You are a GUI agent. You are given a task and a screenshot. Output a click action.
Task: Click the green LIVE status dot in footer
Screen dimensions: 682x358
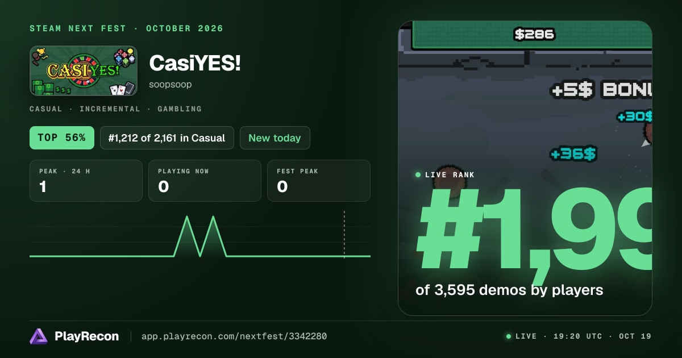click(509, 336)
